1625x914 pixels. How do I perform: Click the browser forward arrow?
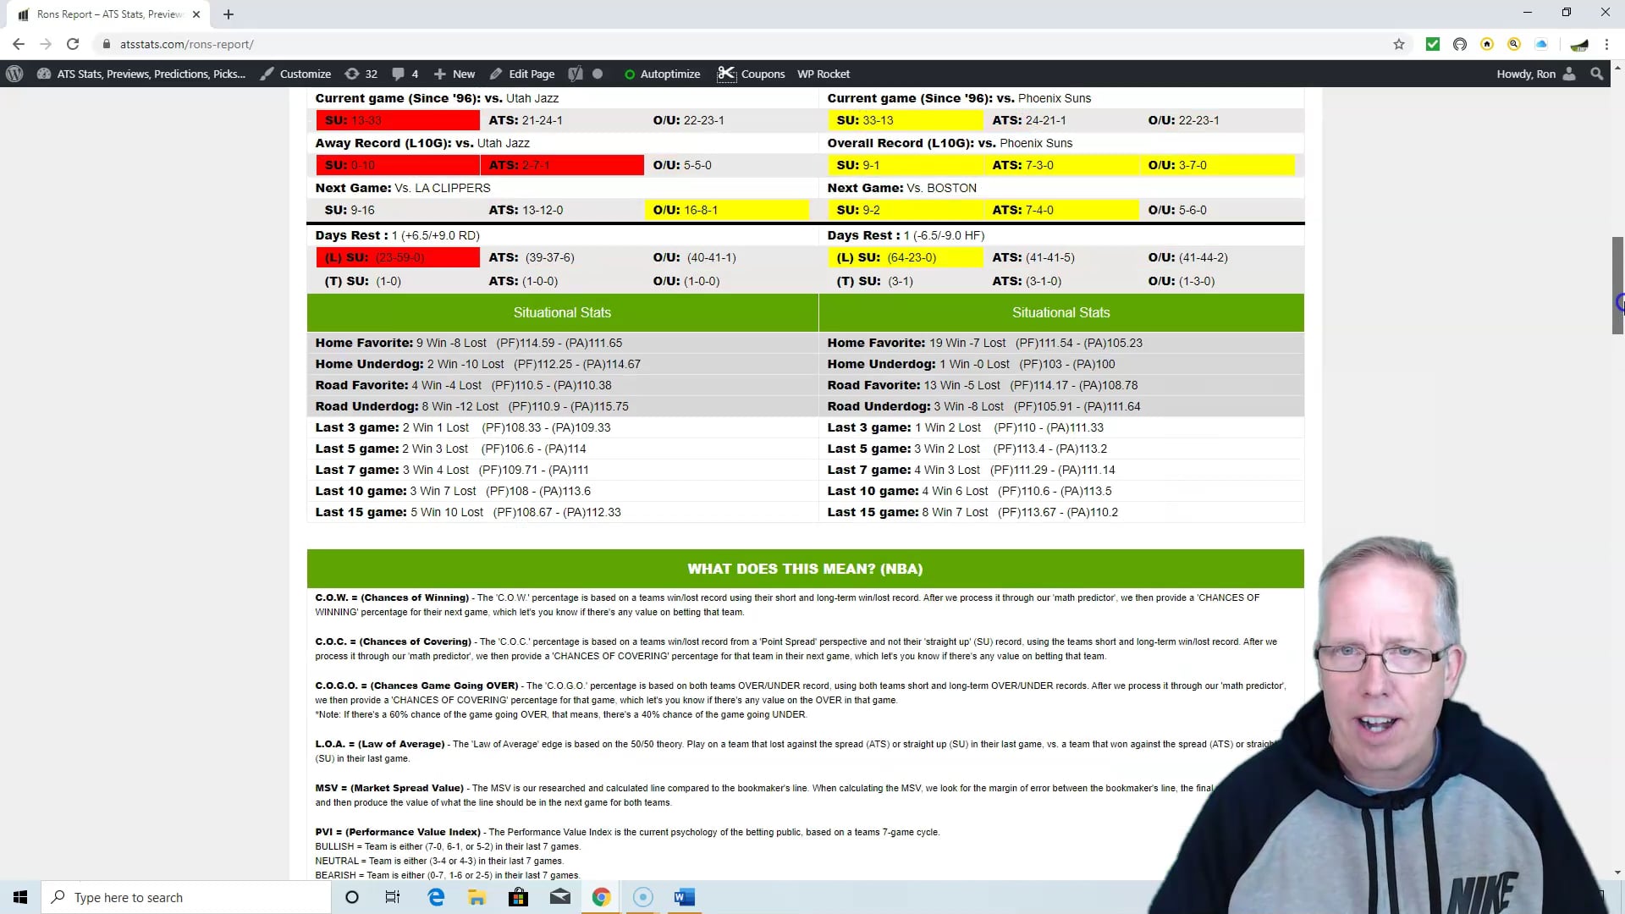tap(46, 44)
